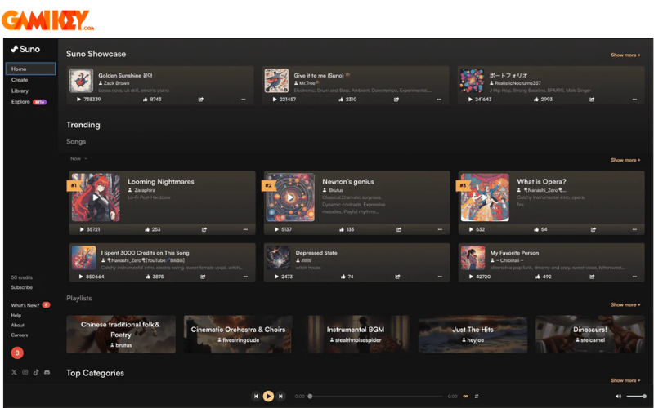The height and width of the screenshot is (408, 654).
Task: Click the Subscribe link in the sidebar
Action: (22, 287)
